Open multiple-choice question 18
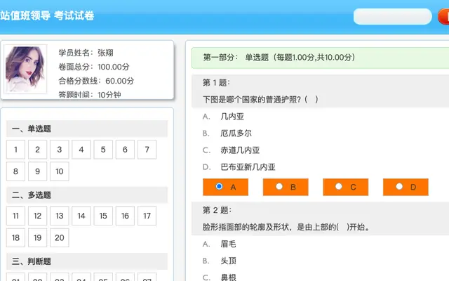Viewport: 449px width, 281px height. (15, 237)
